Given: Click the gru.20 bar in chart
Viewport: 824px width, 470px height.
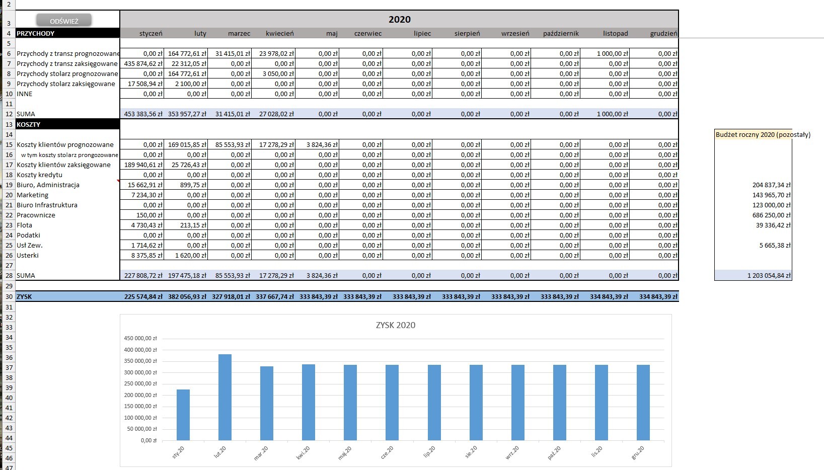Looking at the screenshot, I should (x=643, y=403).
